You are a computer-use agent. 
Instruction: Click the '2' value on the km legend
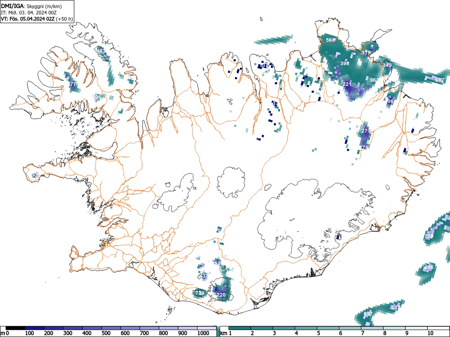pyautogui.click(x=252, y=333)
